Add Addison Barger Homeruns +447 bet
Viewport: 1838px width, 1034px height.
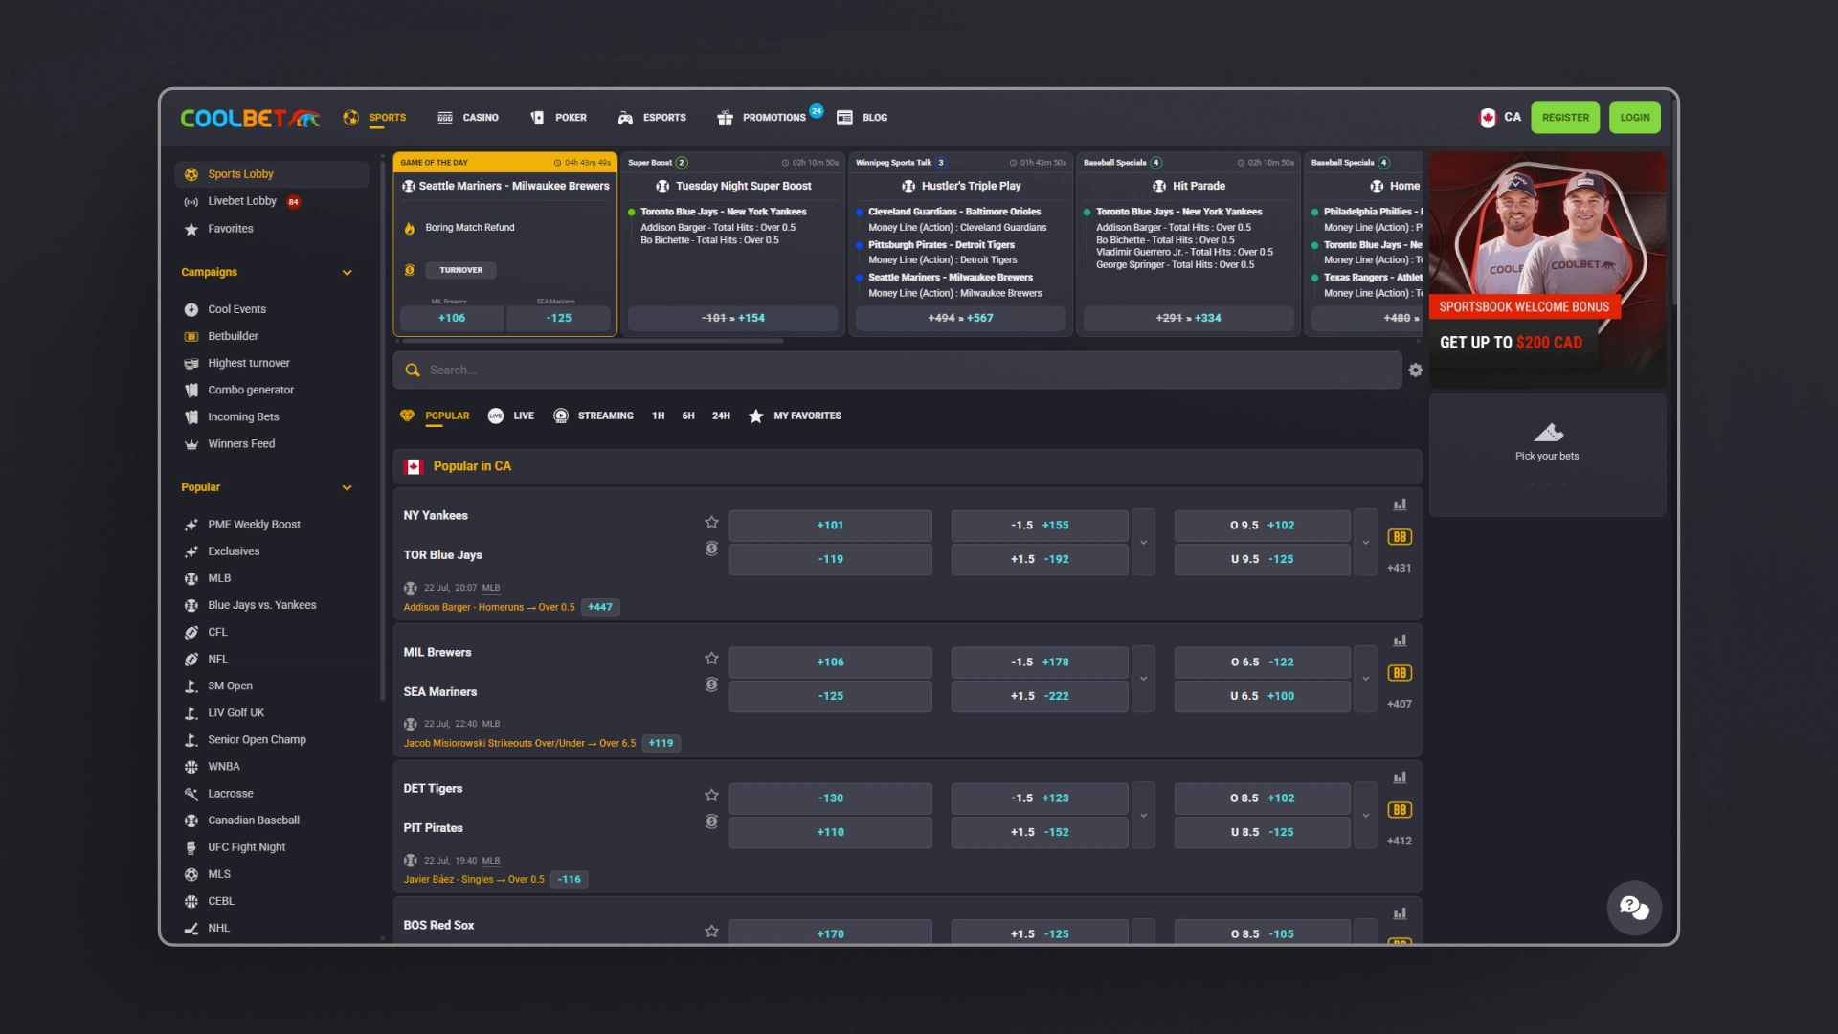click(x=600, y=607)
